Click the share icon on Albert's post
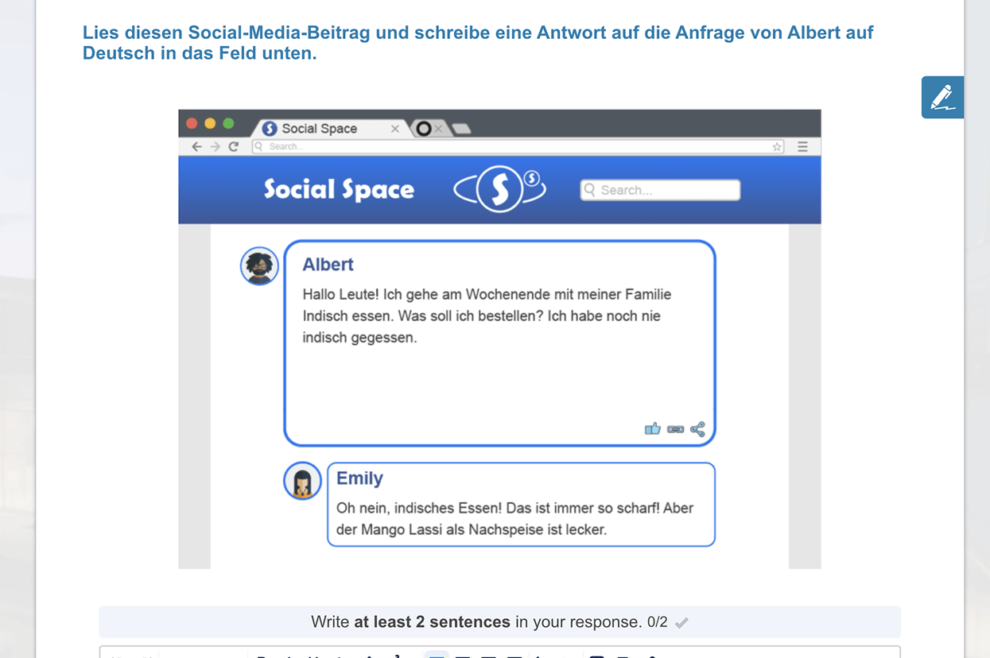The image size is (990, 658). [697, 429]
